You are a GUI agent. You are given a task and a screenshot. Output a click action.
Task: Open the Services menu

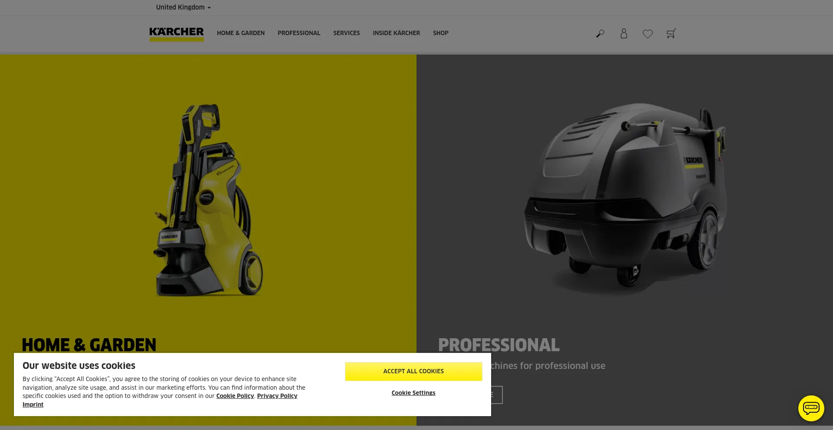click(x=346, y=33)
